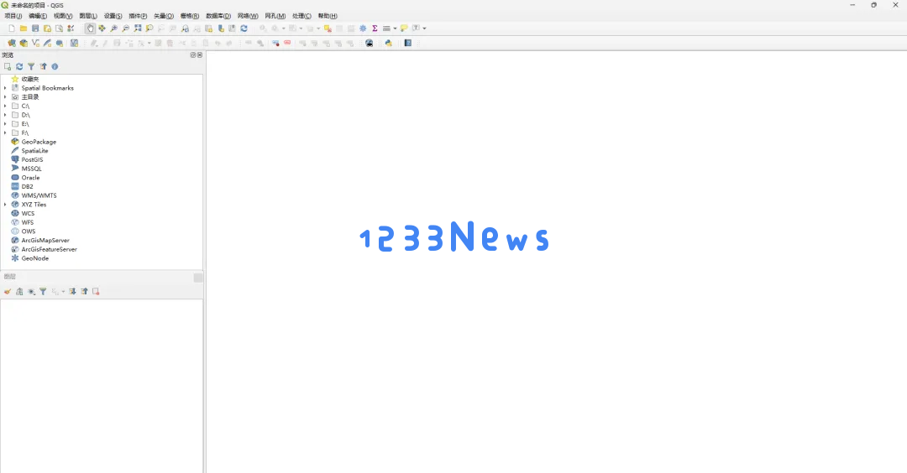Open text annotation dropdown arrow
This screenshot has height=473, width=907.
[x=425, y=29]
